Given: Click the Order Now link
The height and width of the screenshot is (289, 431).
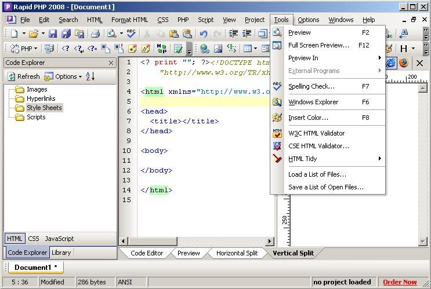Looking at the screenshot, I should coord(400,282).
